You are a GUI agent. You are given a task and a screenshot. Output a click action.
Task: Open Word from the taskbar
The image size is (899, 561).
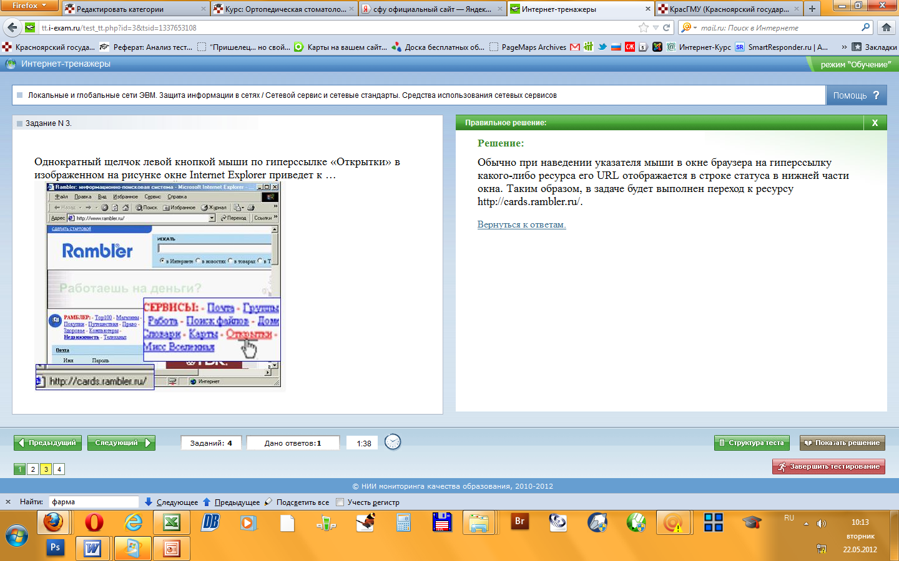coord(93,549)
